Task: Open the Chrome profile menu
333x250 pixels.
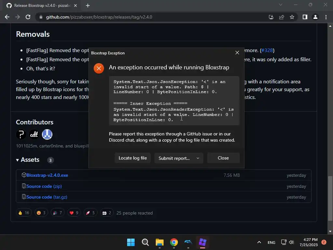Action: [x=315, y=17]
